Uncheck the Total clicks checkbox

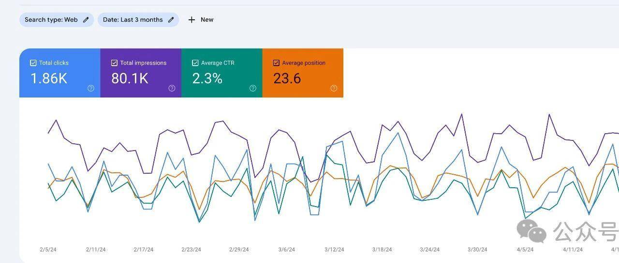click(33, 63)
